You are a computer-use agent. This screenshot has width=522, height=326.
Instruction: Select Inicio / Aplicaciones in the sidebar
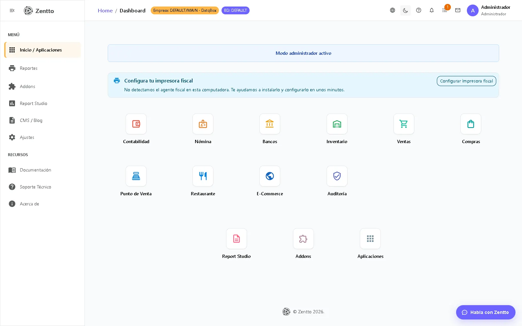42,50
